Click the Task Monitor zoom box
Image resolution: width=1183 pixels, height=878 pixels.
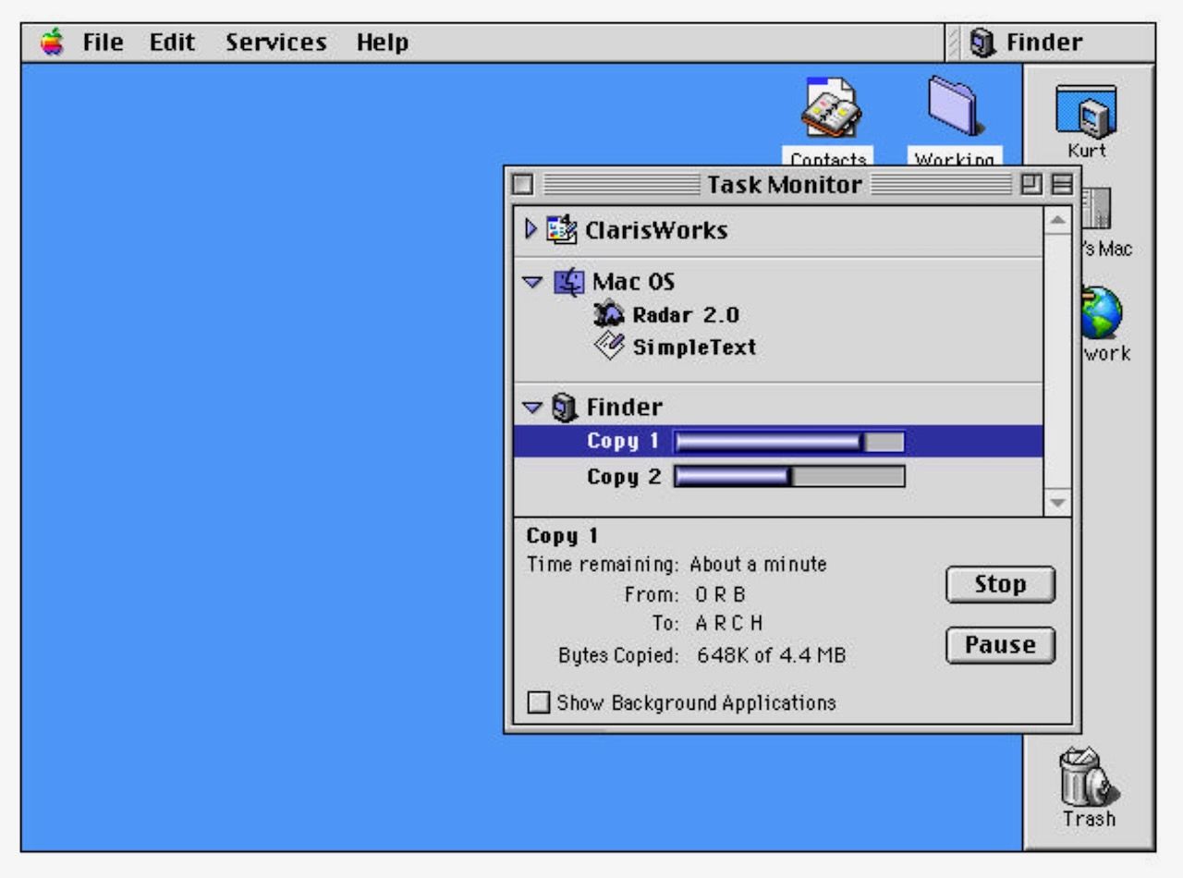click(x=1031, y=185)
